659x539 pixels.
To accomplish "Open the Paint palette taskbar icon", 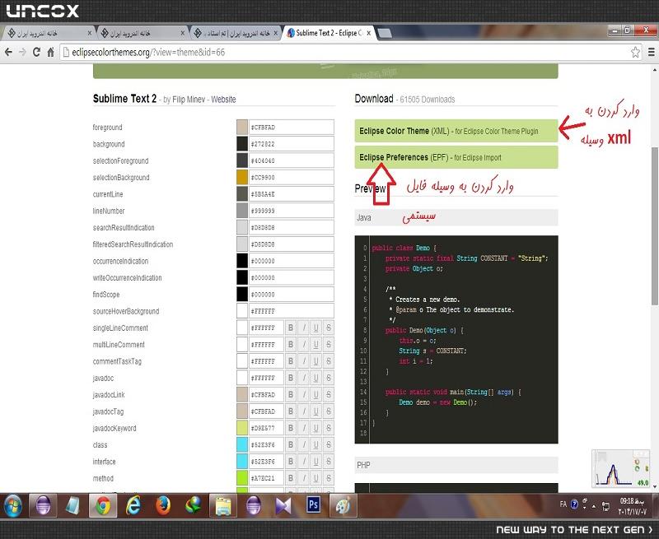I will click(x=343, y=506).
